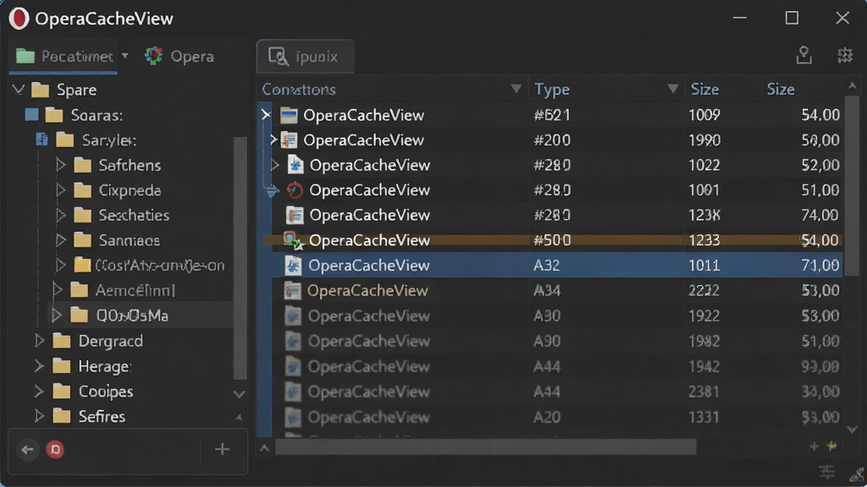Click the red circular icon at bottom left

coord(55,450)
